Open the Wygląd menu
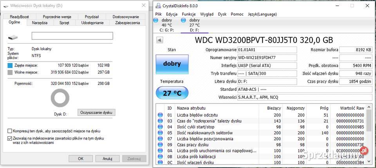This screenshot has width=376, height=168. tap(207, 14)
